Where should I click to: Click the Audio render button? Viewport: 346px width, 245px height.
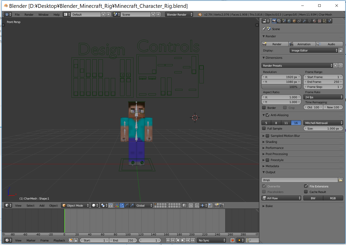330,44
